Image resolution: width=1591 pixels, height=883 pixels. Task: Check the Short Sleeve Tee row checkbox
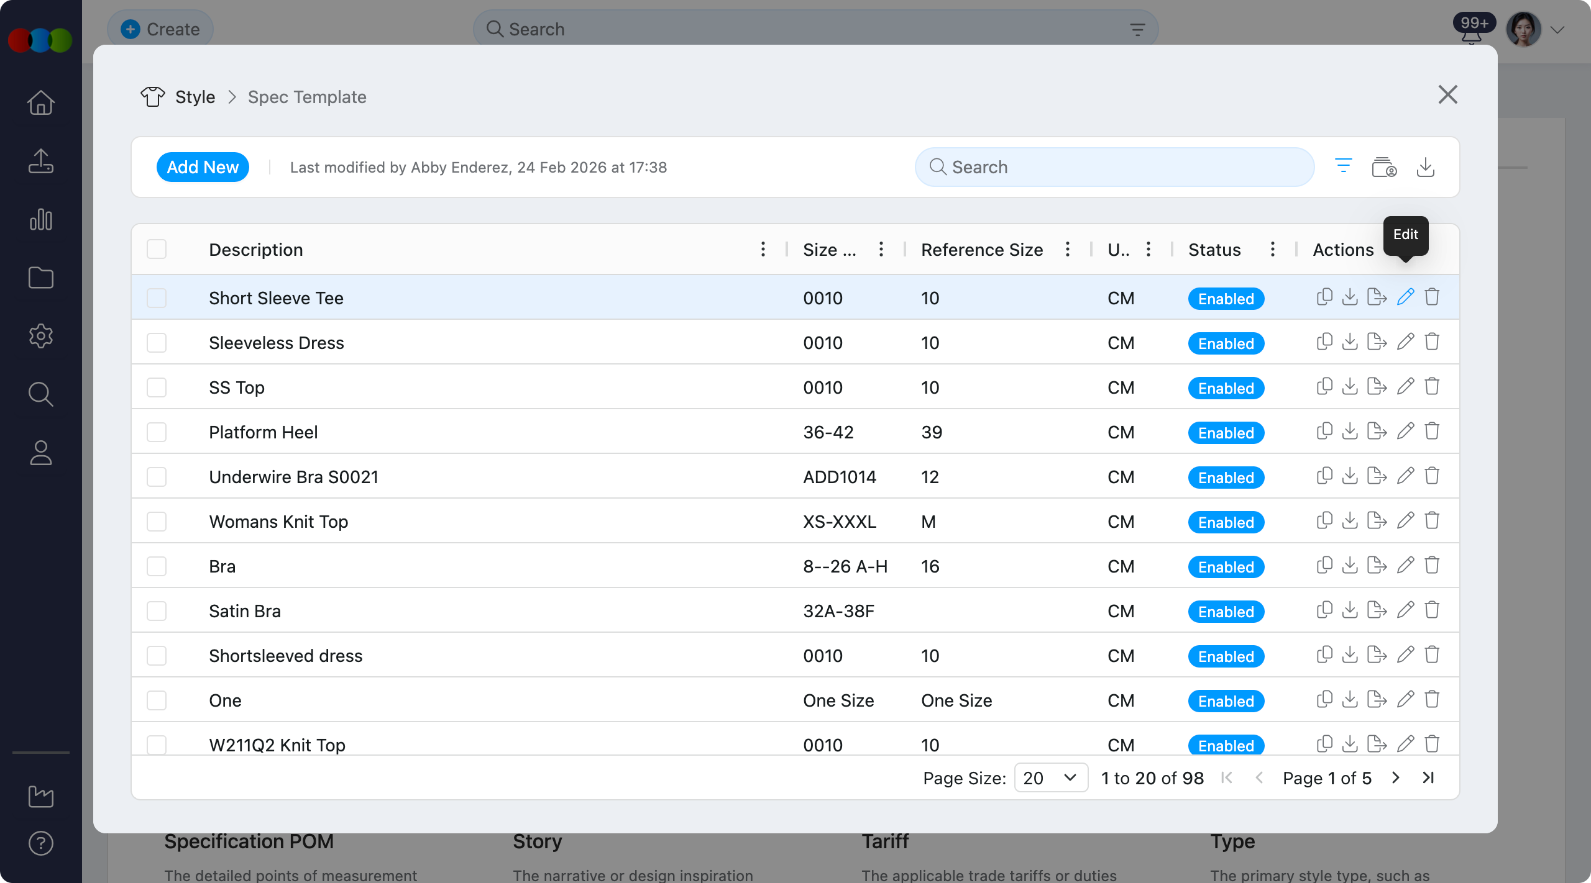[157, 297]
